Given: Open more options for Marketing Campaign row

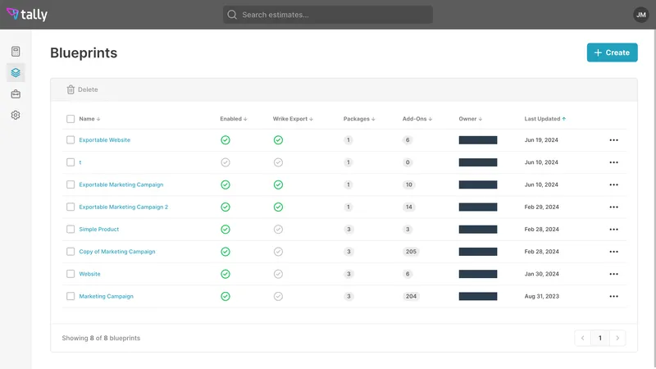Looking at the screenshot, I should [613, 296].
